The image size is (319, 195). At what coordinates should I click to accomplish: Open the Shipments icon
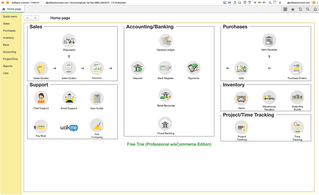click(69, 41)
